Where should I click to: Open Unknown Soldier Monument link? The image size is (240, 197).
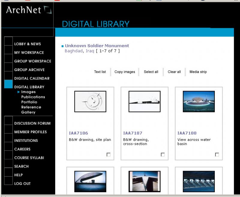[97, 46]
